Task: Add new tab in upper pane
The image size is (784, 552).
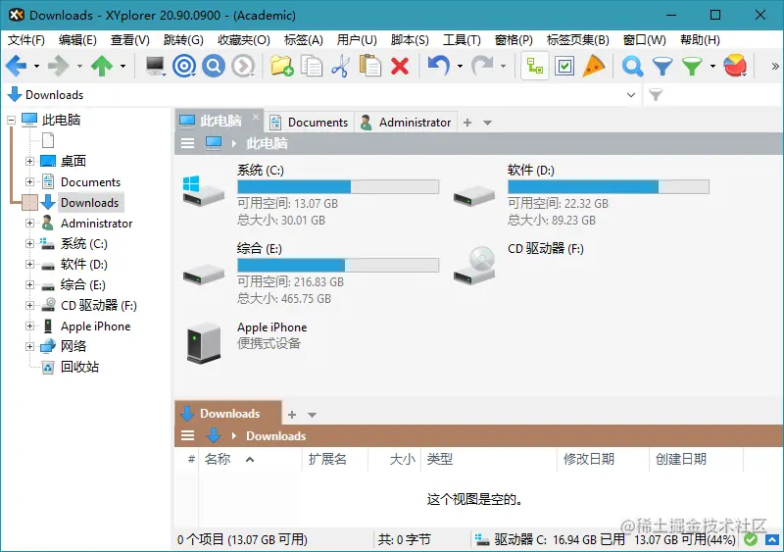Action: pos(467,123)
